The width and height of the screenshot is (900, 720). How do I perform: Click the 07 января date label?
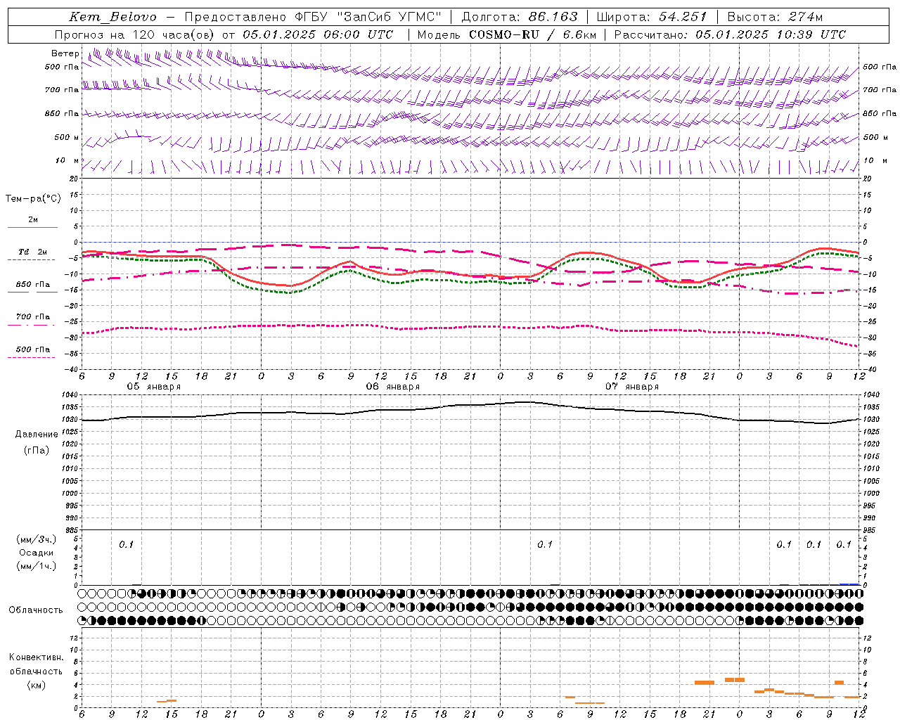632,387
